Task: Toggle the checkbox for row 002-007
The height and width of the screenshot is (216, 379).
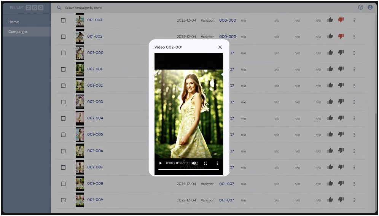Action: [63, 167]
